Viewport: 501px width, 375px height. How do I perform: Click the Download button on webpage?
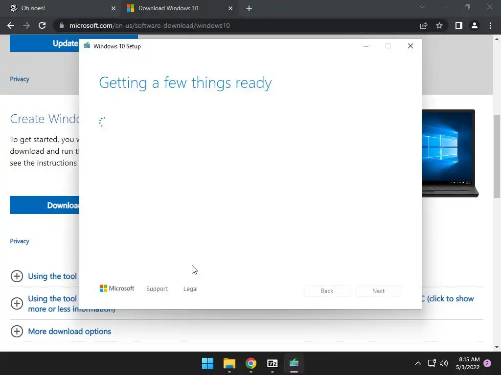(x=45, y=205)
